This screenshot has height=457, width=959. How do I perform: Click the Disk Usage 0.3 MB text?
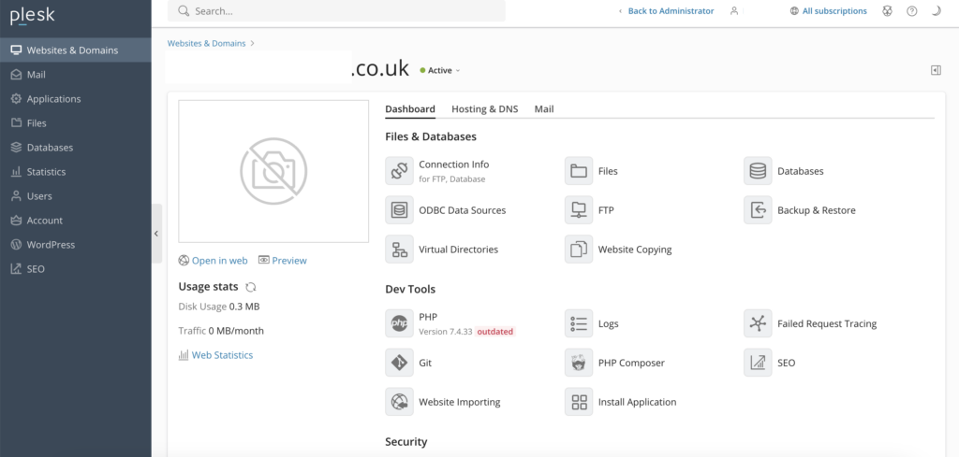coord(219,307)
